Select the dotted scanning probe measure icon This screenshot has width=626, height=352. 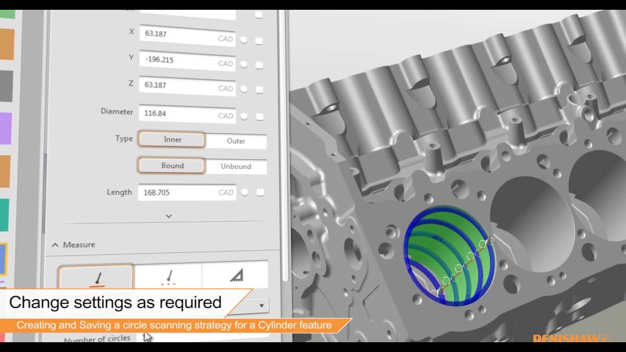tap(168, 277)
